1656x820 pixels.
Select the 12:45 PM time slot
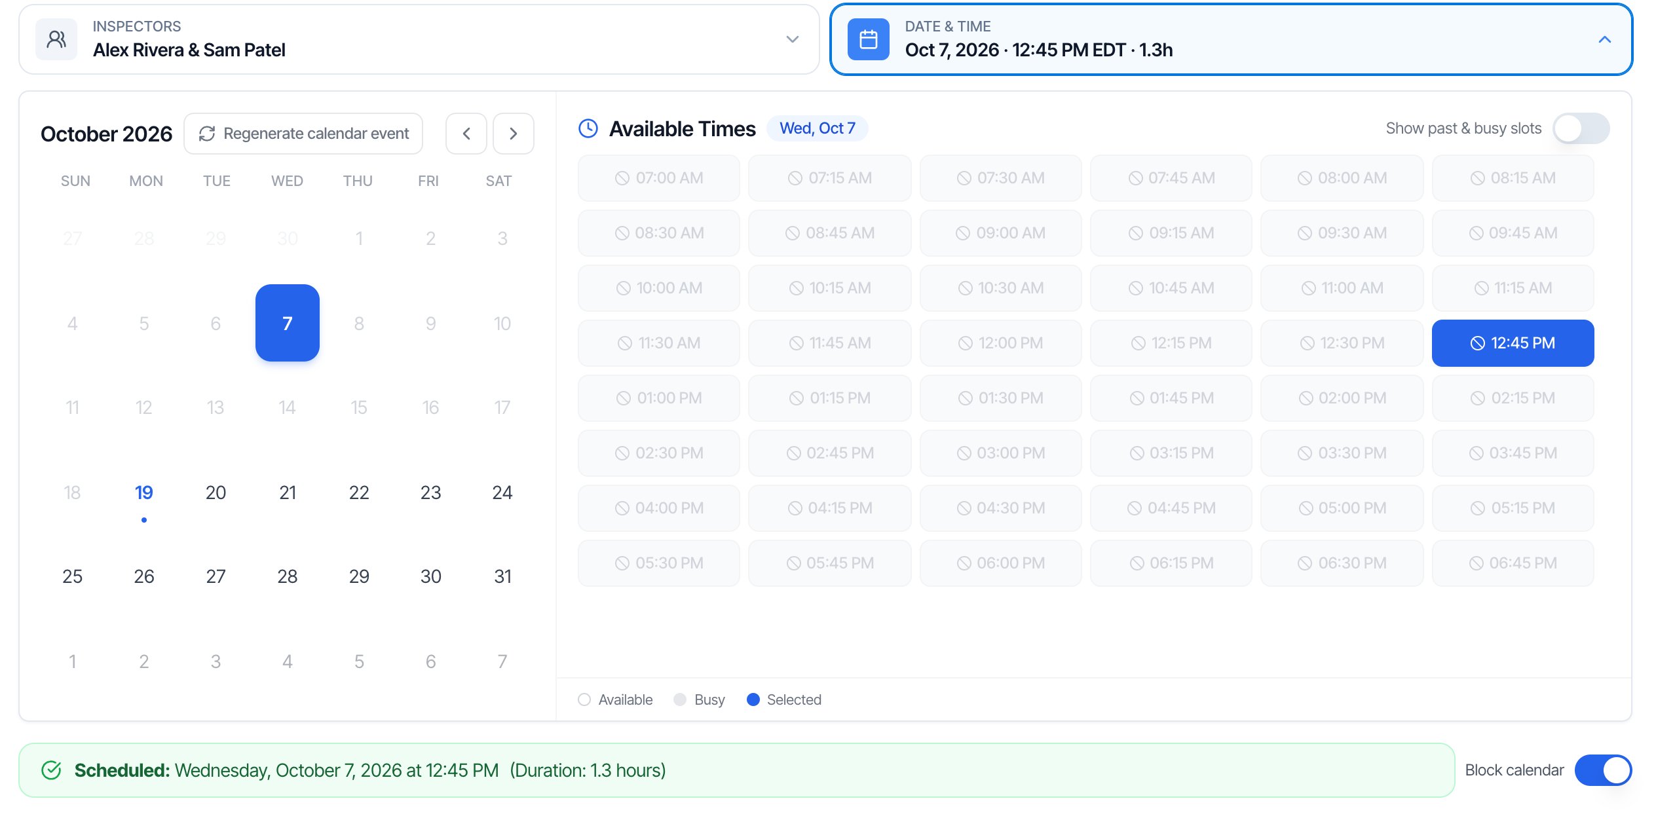1513,343
